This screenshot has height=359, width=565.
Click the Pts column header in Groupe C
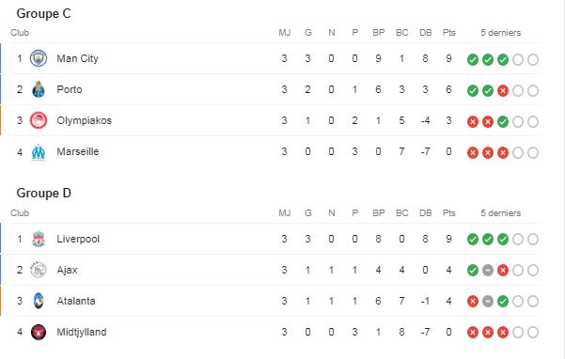449,32
